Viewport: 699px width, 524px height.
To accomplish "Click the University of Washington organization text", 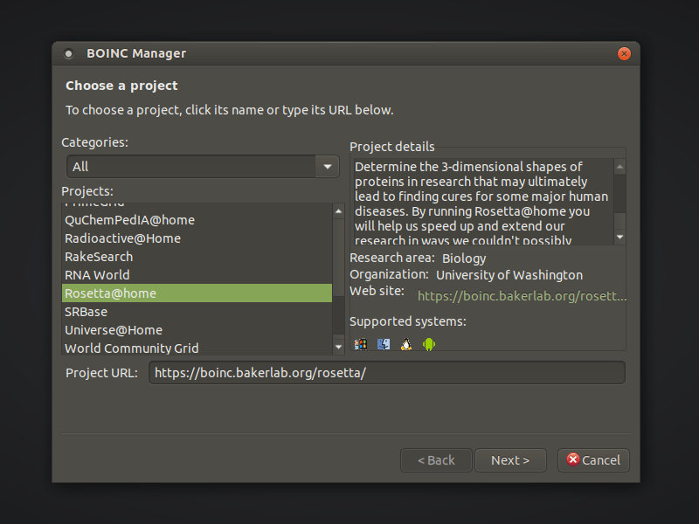I will [509, 275].
